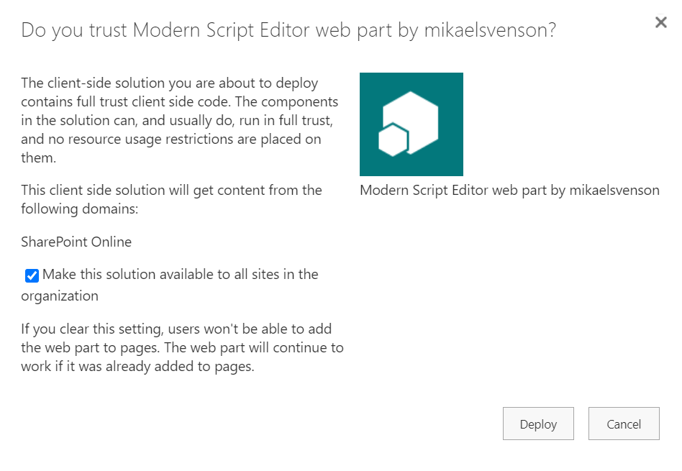Screen dimensions: 682x471
Task: Select the caption 'Modern Script Editor web part by mikaelsvenson'
Action: 509,190
